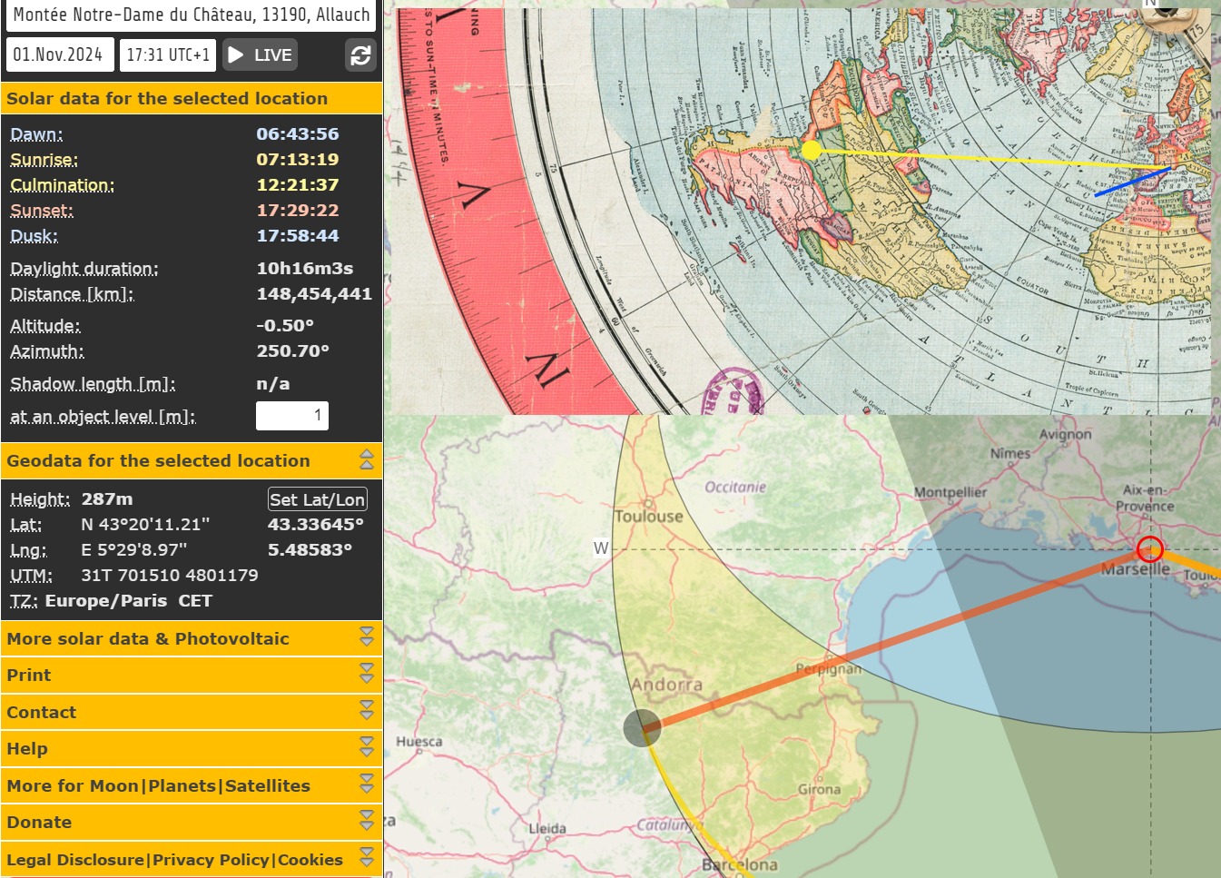This screenshot has width=1221, height=878.
Task: Click the Dawn label
Action: coord(36,134)
